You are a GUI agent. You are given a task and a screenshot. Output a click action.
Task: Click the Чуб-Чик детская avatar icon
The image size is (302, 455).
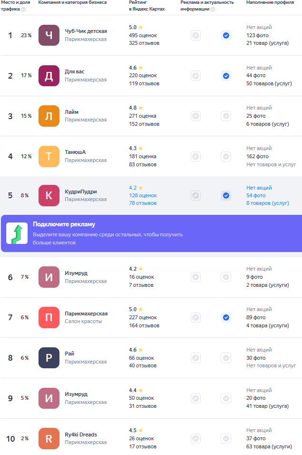pyautogui.click(x=49, y=35)
